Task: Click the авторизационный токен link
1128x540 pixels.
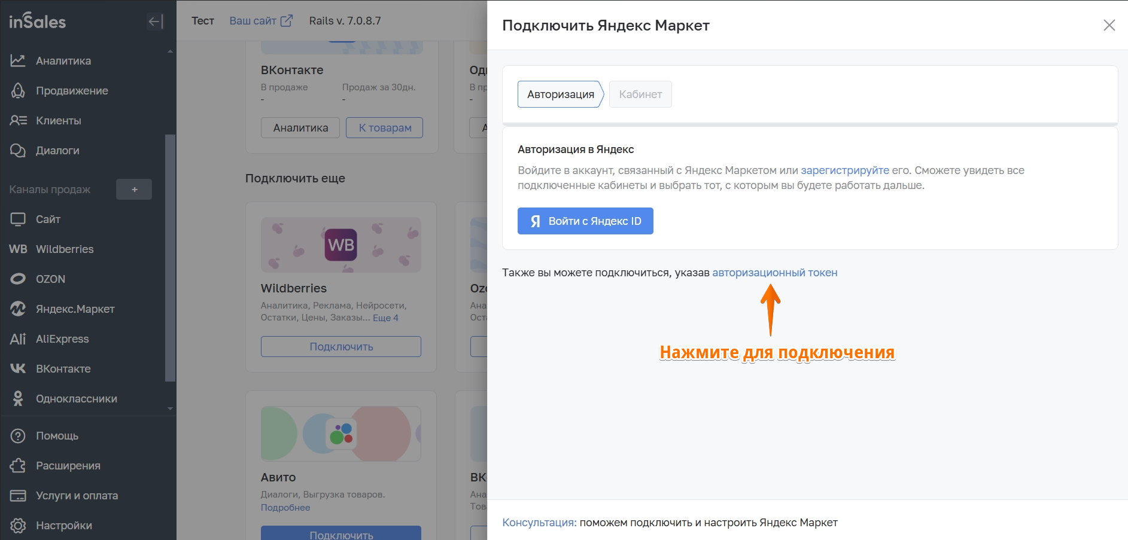Action: [774, 273]
